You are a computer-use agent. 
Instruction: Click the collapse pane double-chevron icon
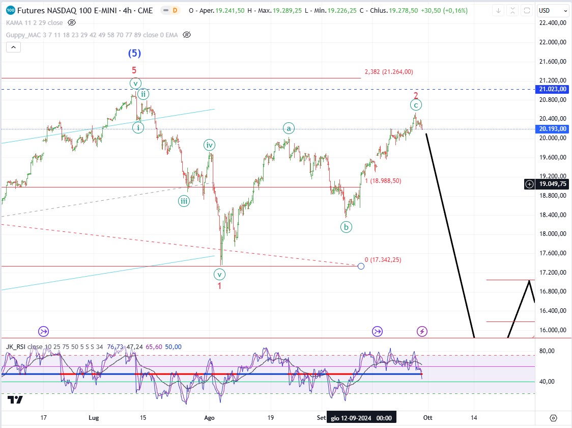tap(512, 11)
